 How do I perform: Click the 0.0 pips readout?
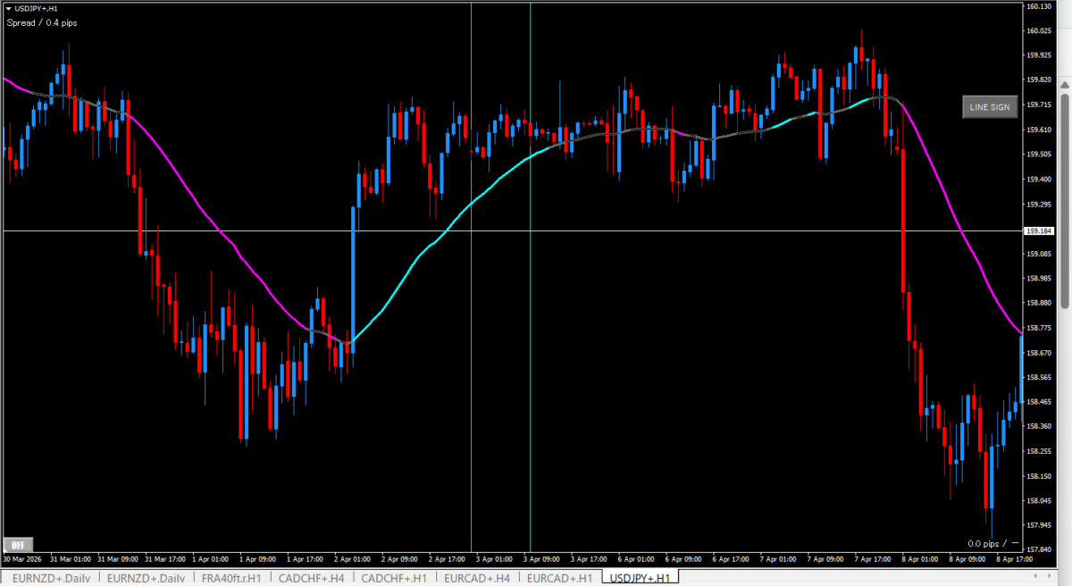click(986, 543)
